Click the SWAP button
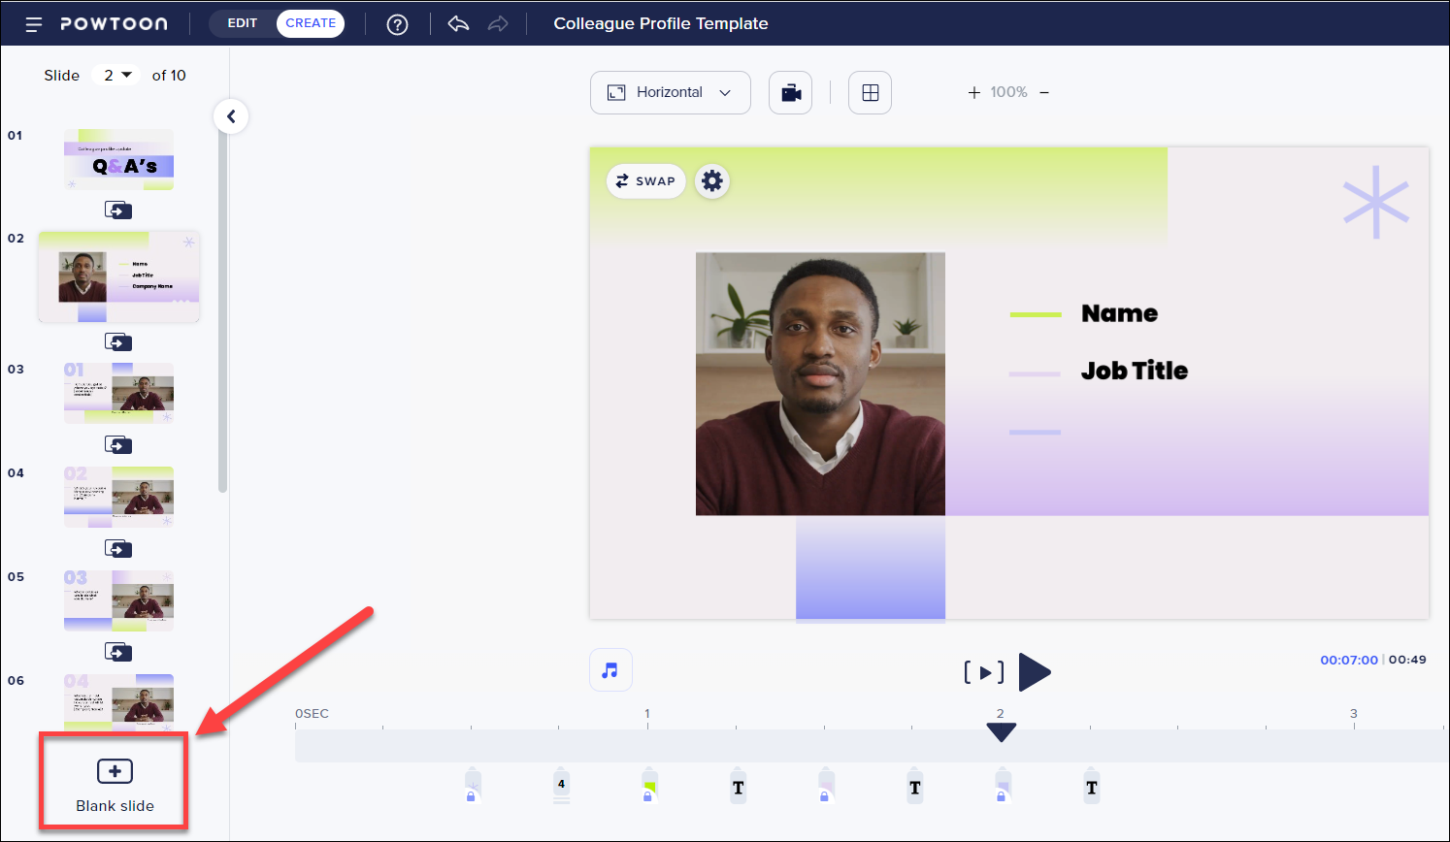Viewport: 1450px width, 842px height. 645,181
